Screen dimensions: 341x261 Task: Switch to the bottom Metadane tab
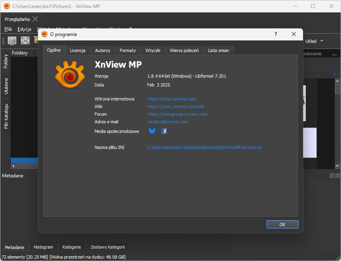tap(14, 247)
